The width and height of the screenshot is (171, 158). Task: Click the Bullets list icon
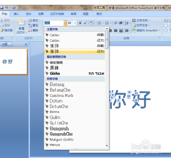point(99,23)
